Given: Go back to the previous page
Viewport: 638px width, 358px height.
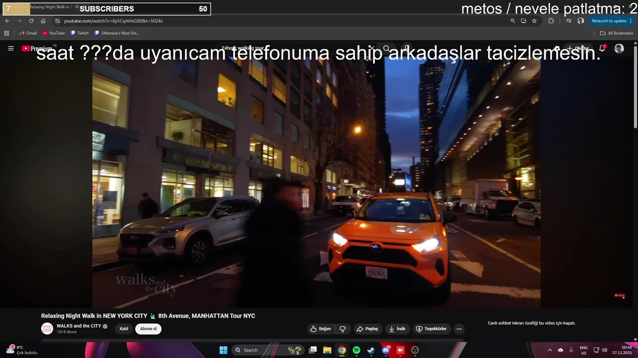Looking at the screenshot, I should (x=7, y=21).
